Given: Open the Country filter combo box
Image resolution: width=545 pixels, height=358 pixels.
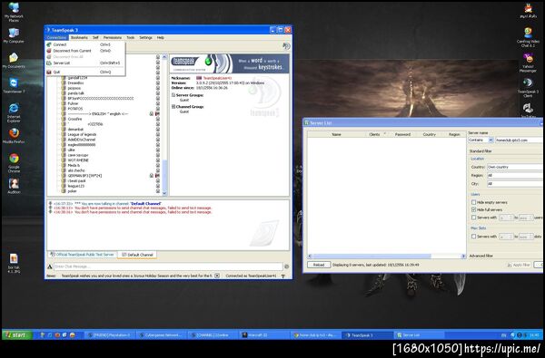Looking at the screenshot, I should tap(515, 167).
